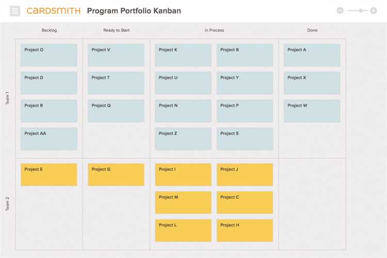Click the zoom out minus icon
The height and width of the screenshot is (258, 387).
340,11
